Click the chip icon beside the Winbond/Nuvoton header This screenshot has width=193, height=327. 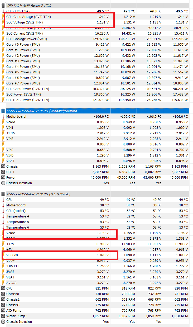click(x=3, y=111)
